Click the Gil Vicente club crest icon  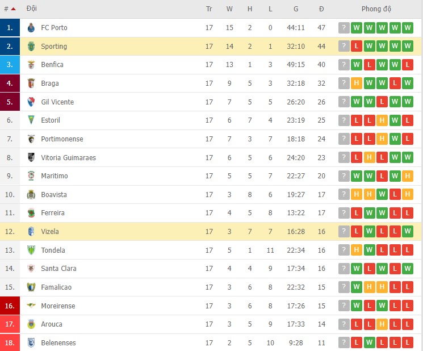tap(31, 102)
